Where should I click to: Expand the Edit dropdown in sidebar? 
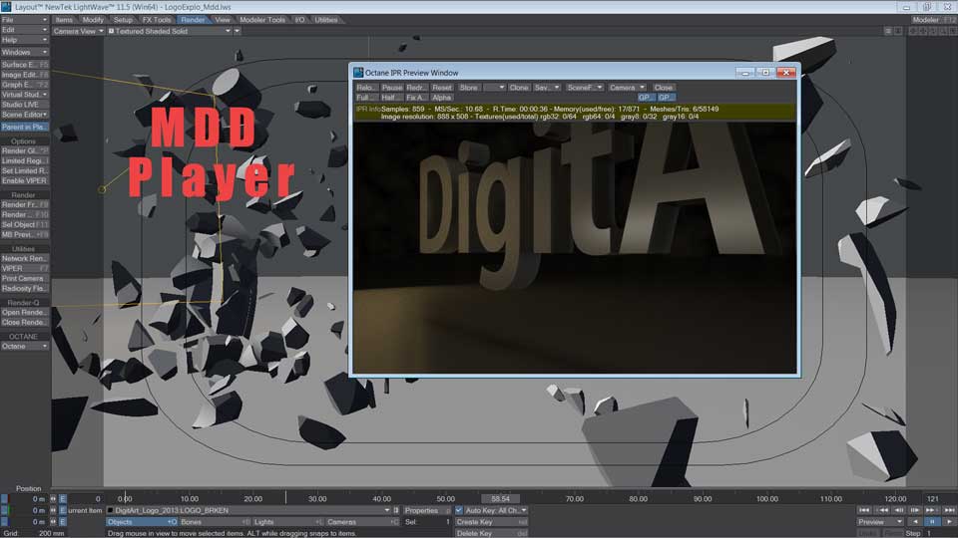[24, 30]
